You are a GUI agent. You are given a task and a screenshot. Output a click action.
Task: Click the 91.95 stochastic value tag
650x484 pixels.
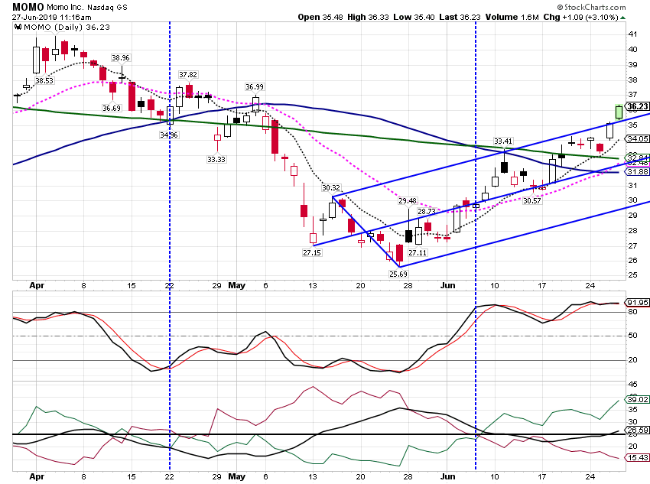[638, 303]
